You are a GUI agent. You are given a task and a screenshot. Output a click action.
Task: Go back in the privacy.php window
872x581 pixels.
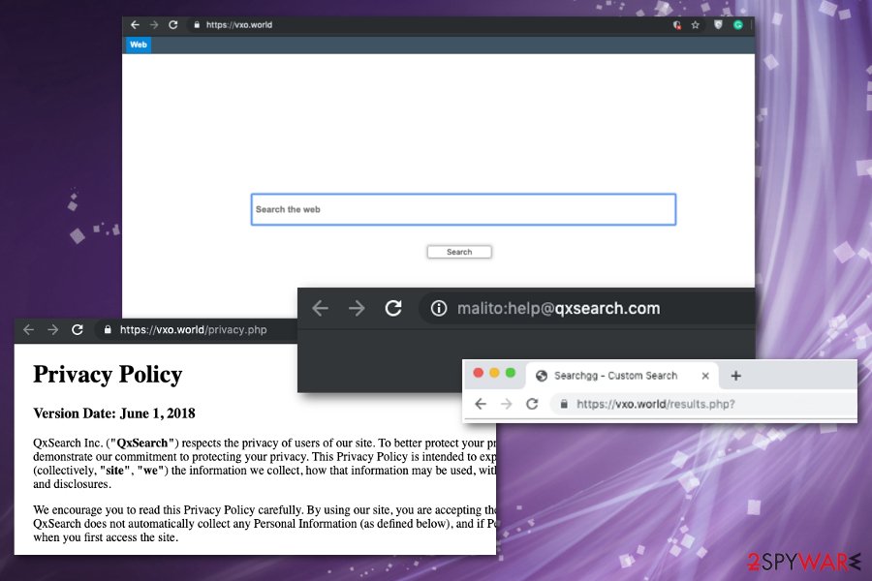(28, 329)
